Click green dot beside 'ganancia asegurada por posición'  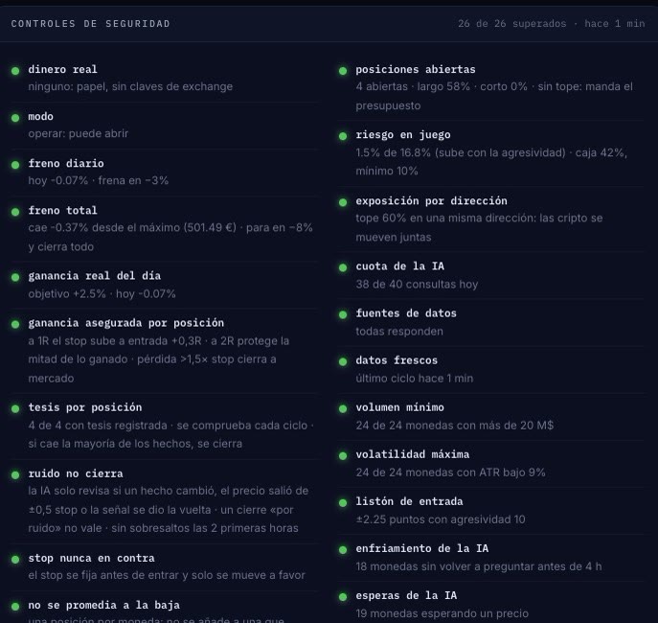15,324
